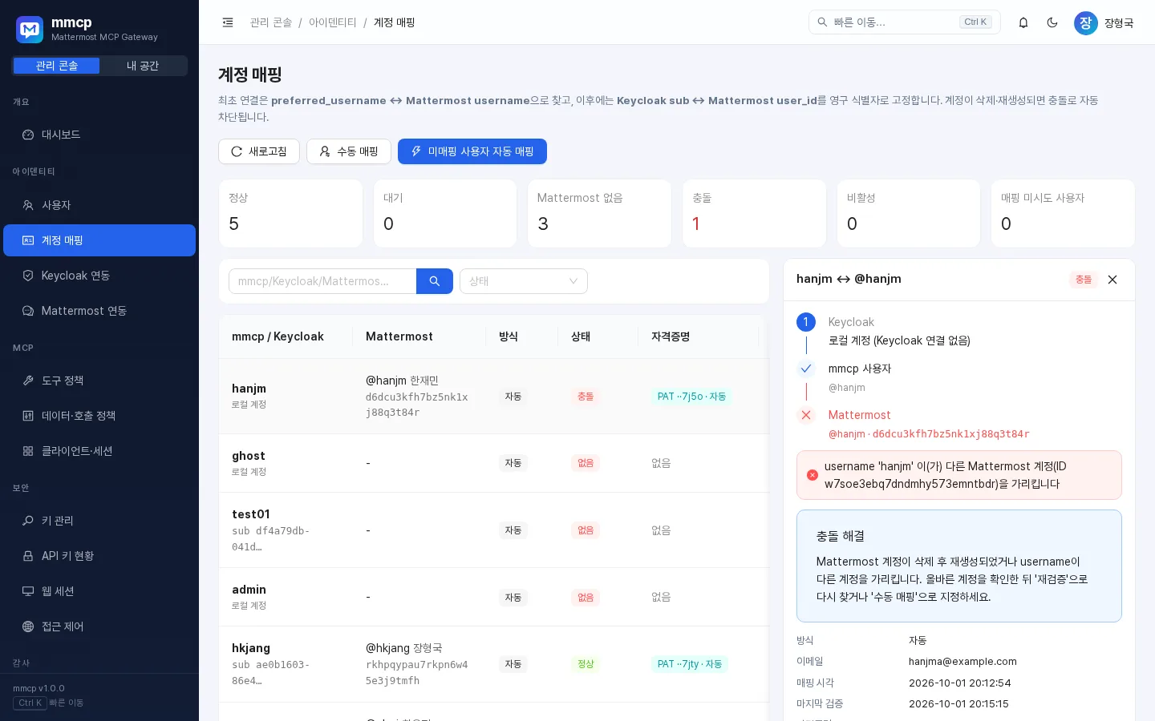Click the 없음 status badge in ghost row
Viewport: 1155px width, 721px height.
coord(586,463)
